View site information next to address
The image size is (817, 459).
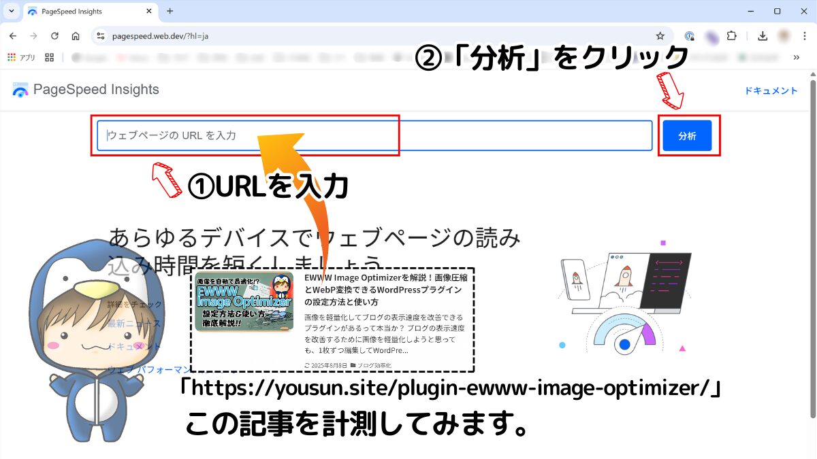point(101,36)
